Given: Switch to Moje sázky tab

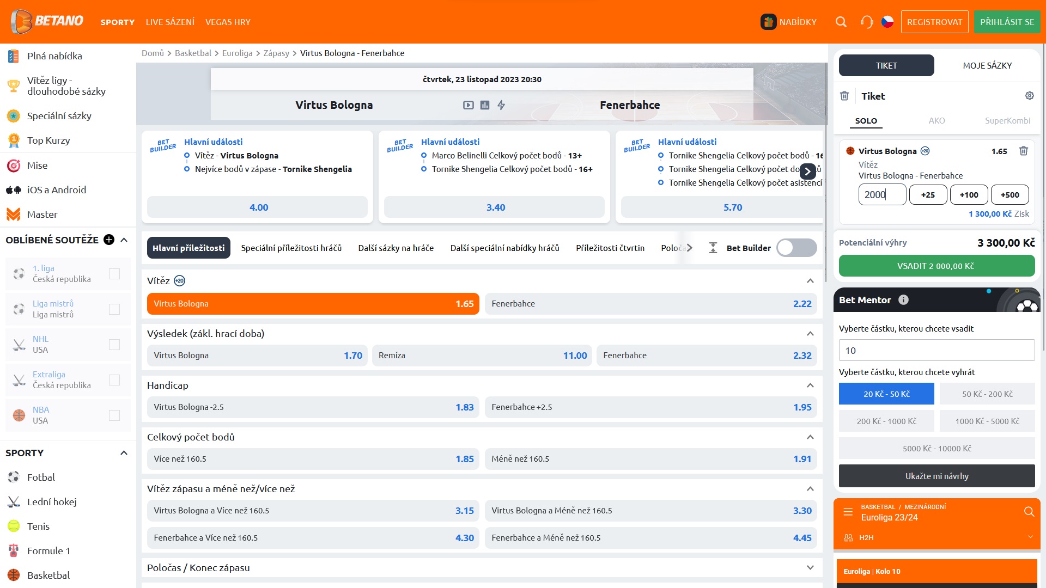Looking at the screenshot, I should click(x=987, y=65).
